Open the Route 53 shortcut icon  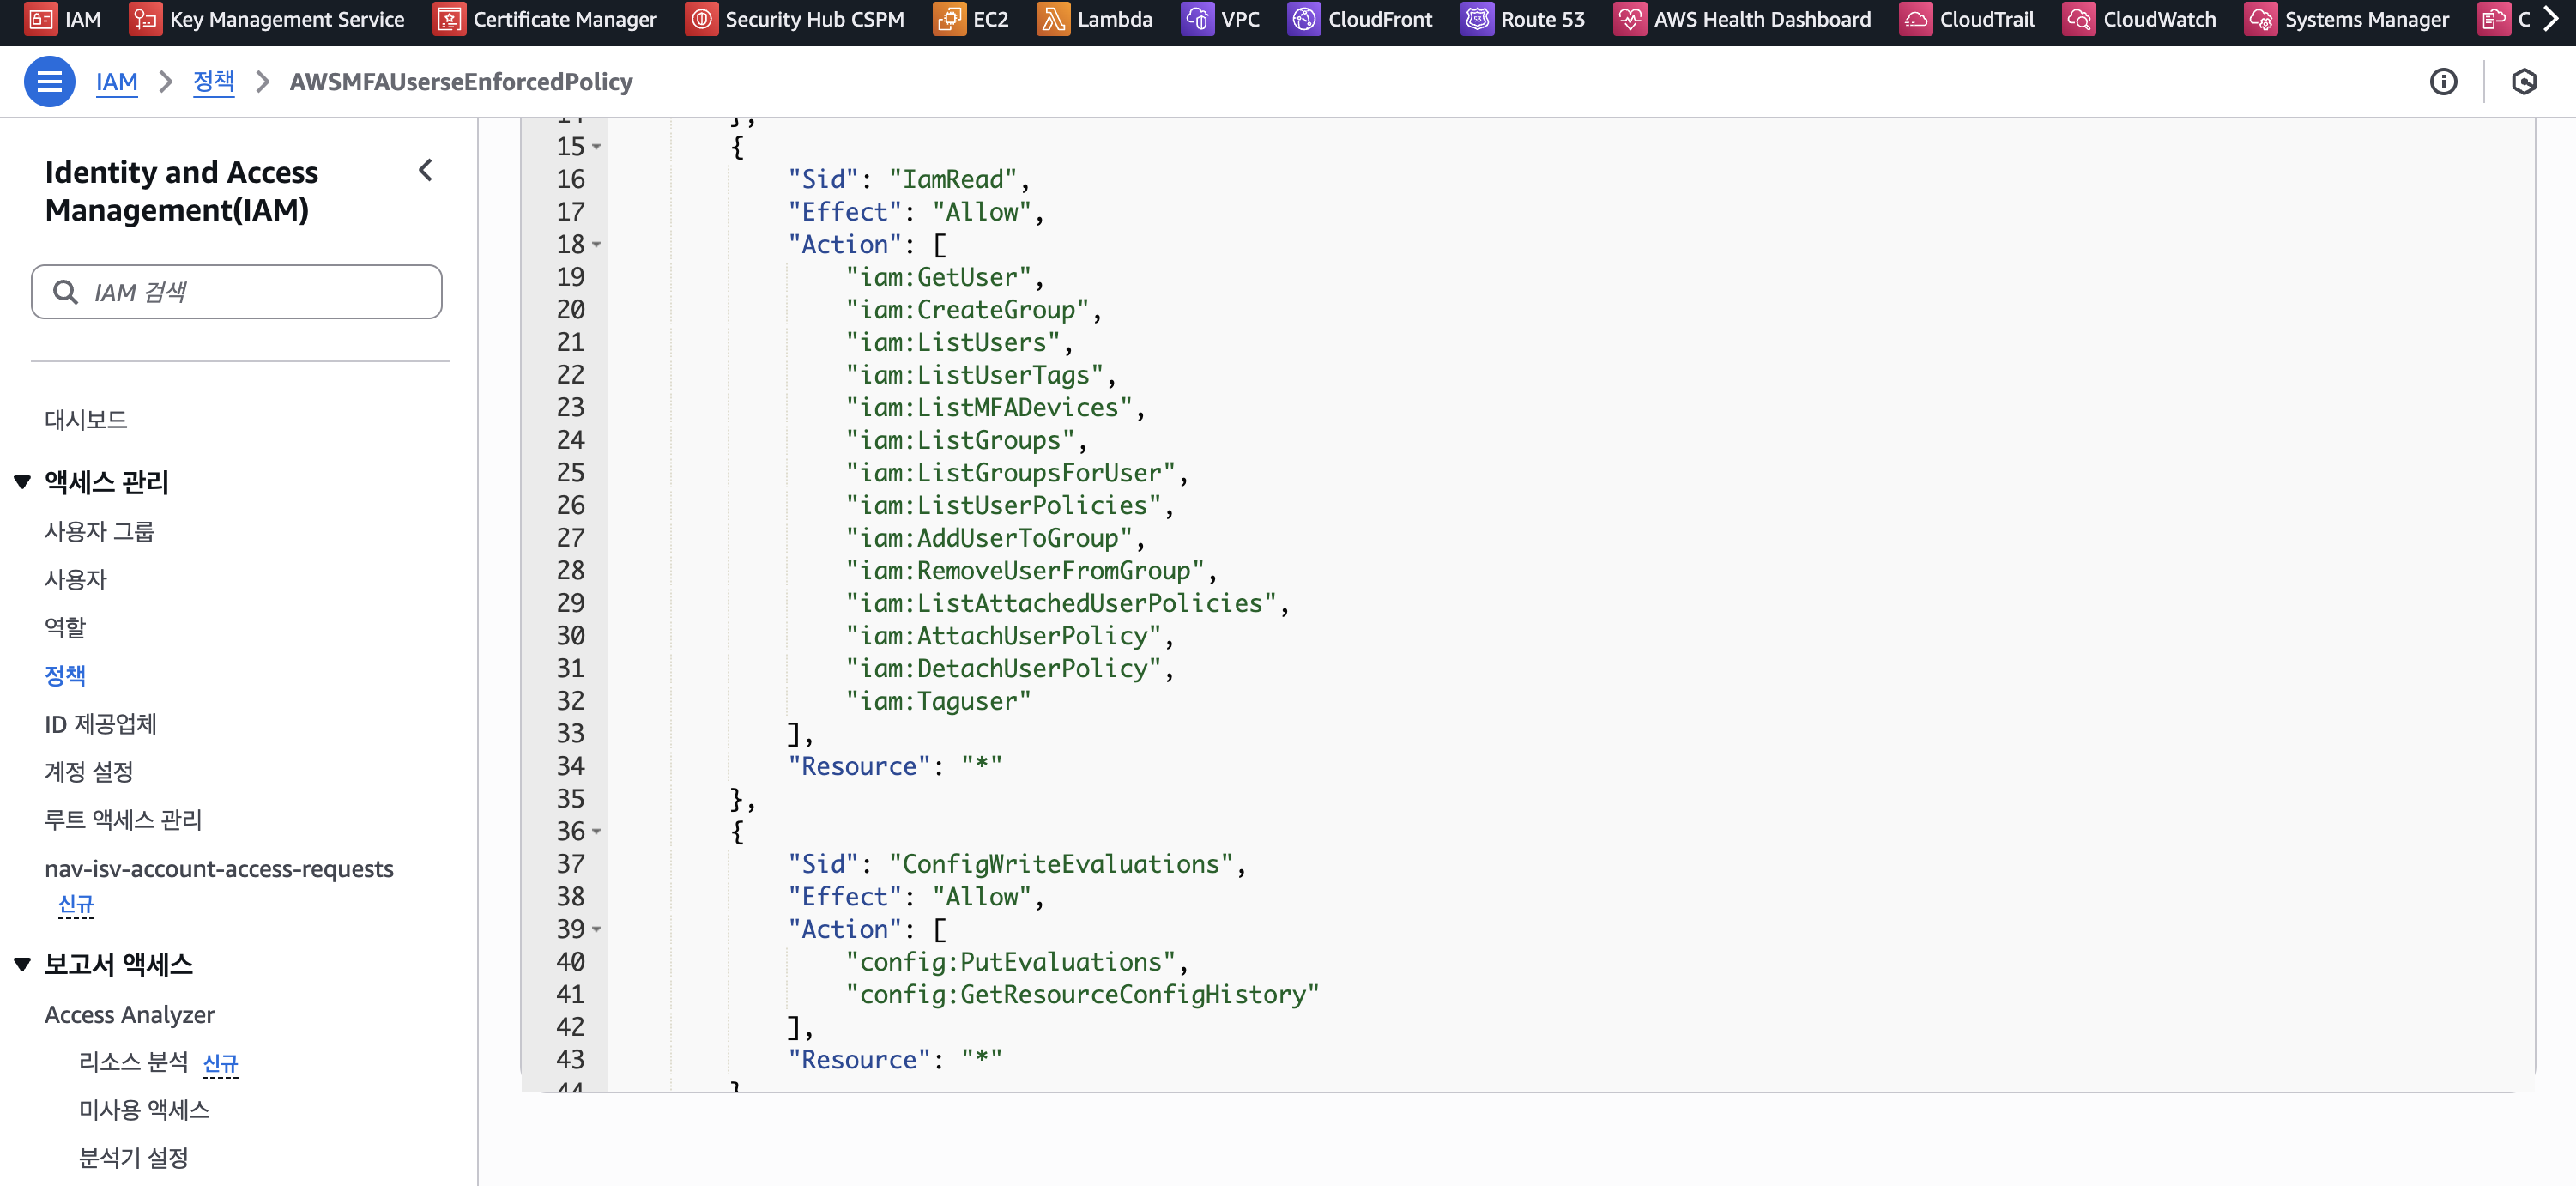(x=1477, y=19)
